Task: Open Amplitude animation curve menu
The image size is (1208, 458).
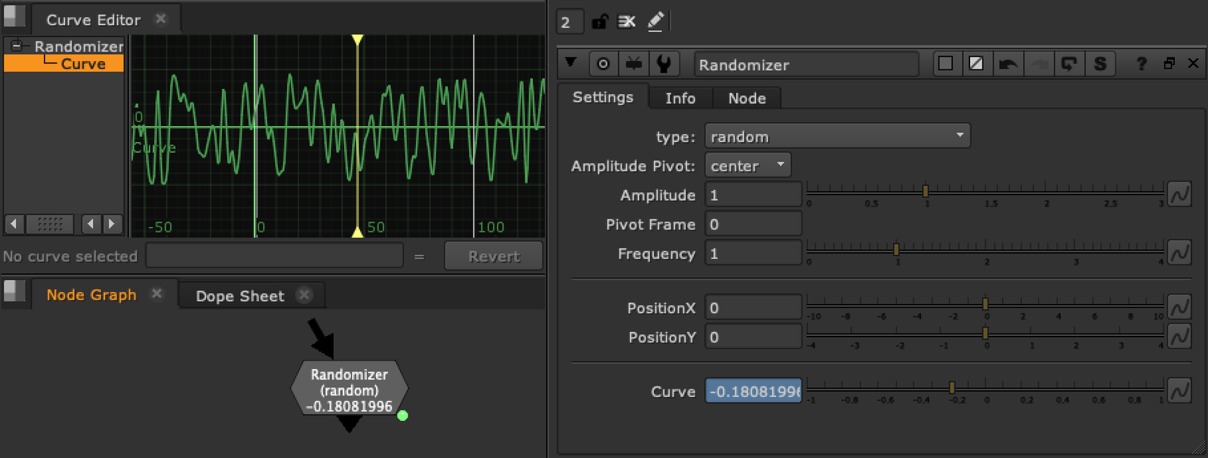Action: pyautogui.click(x=1179, y=195)
